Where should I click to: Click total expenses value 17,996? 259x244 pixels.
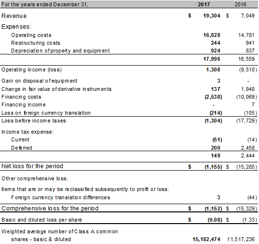211,59
